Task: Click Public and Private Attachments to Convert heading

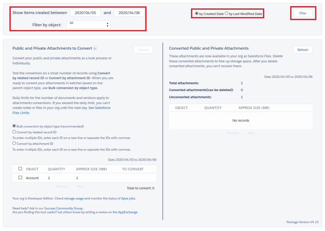Action: click(52, 48)
